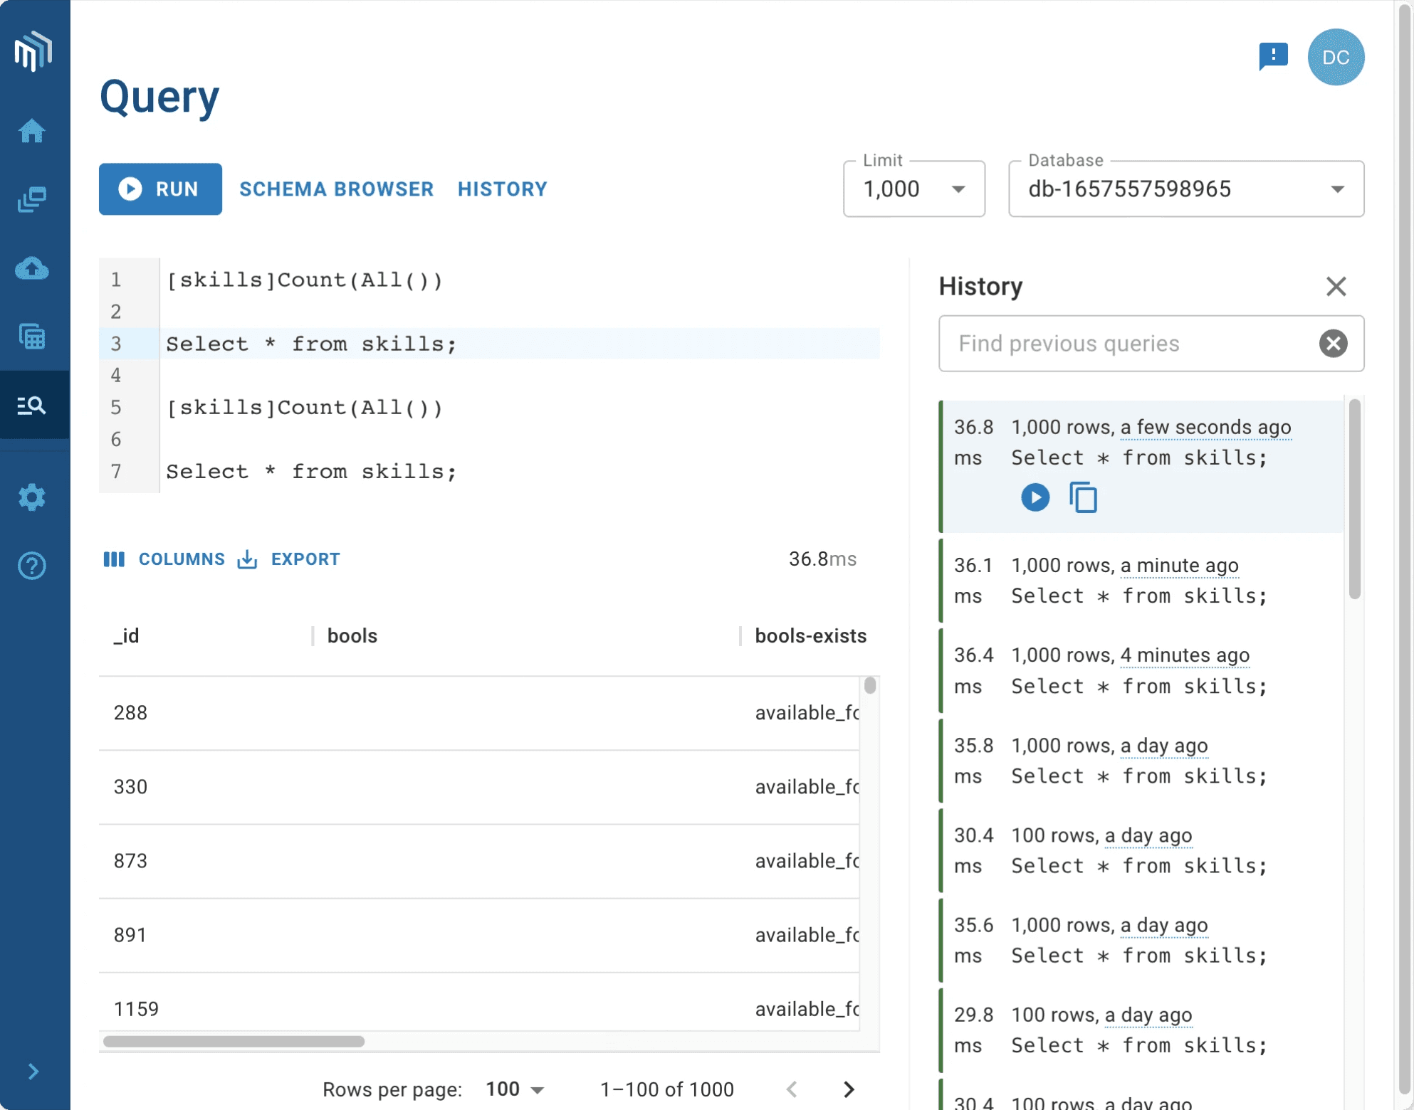Select the 35.8 ms history entry
Image resolution: width=1414 pixels, height=1110 pixels.
(1141, 761)
